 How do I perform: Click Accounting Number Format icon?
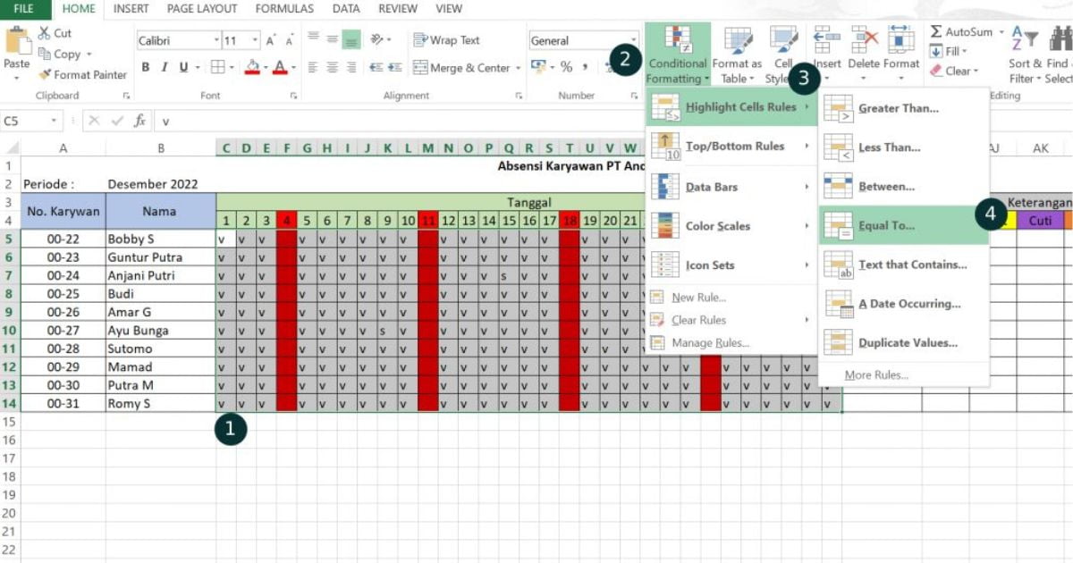(536, 67)
